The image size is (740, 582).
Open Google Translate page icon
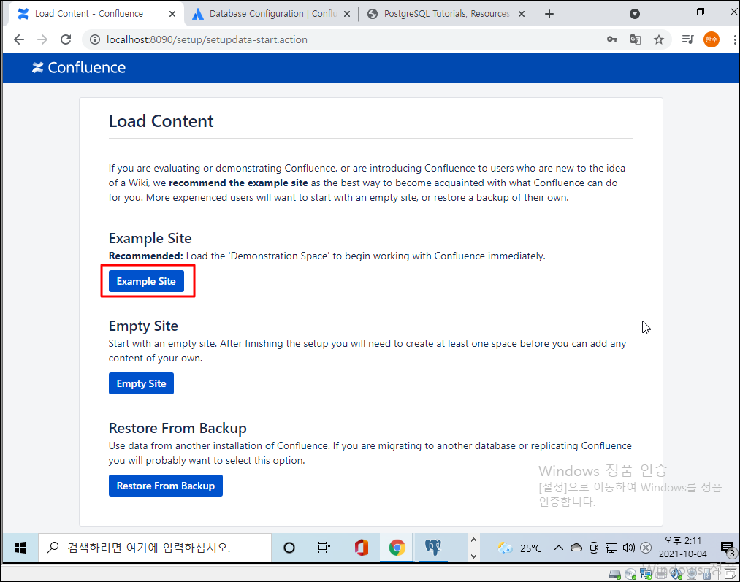(x=636, y=39)
